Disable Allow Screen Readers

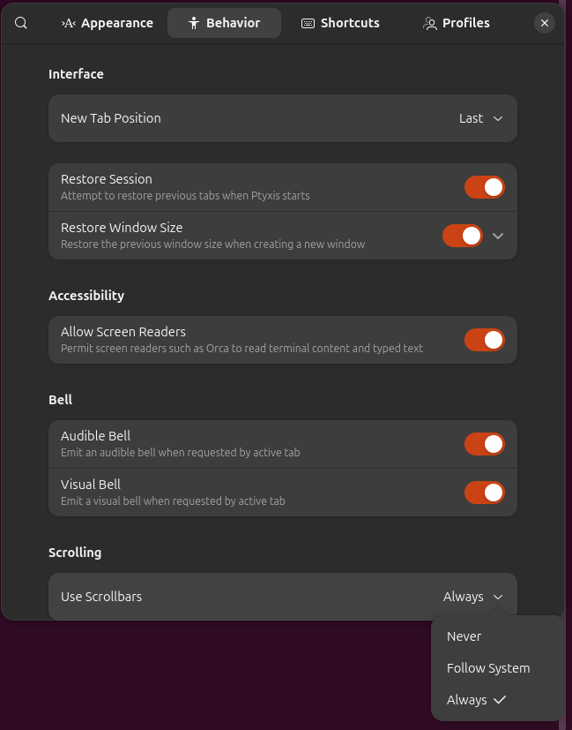[x=485, y=340]
